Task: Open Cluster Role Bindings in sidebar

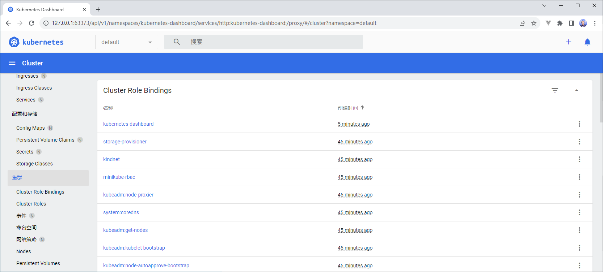Action: click(40, 192)
